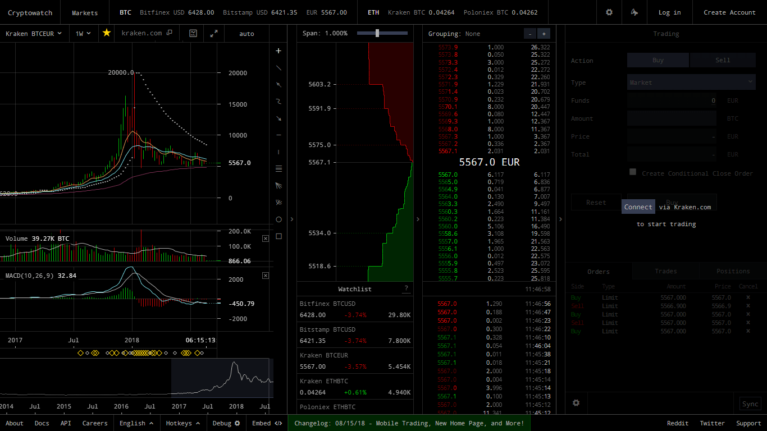Image resolution: width=767 pixels, height=431 pixels.
Task: Select Bitfinex BTCUSD in Watchlist
Action: click(x=355, y=309)
